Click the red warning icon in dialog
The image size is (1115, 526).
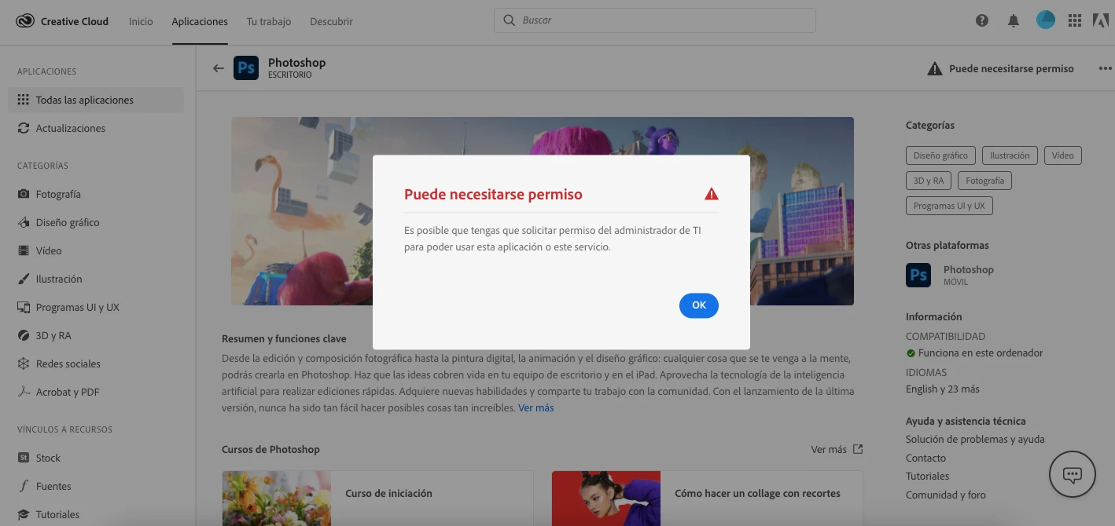pyautogui.click(x=711, y=194)
